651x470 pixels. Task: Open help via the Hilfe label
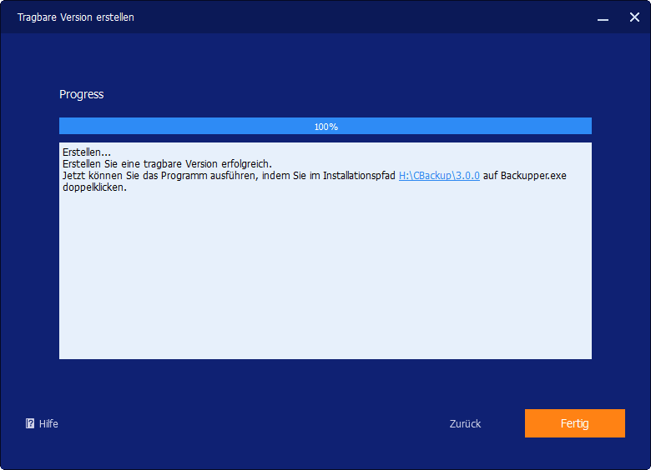click(x=48, y=424)
